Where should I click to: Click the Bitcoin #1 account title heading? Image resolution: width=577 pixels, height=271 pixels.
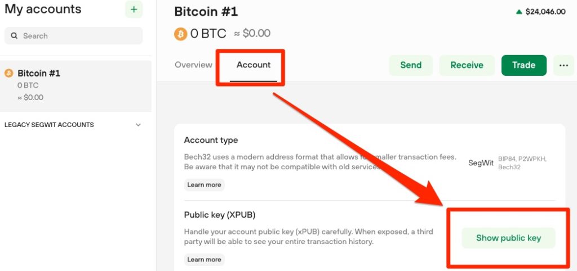[x=206, y=12]
